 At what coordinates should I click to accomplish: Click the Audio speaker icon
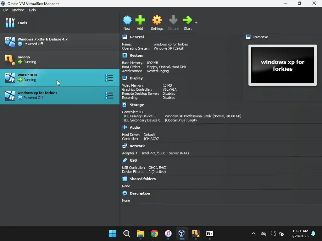125,127
